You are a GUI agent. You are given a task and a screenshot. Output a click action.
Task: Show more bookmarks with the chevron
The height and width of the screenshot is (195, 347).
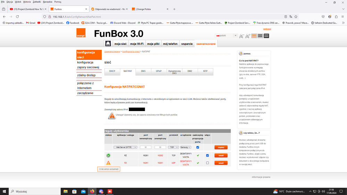coord(343,23)
